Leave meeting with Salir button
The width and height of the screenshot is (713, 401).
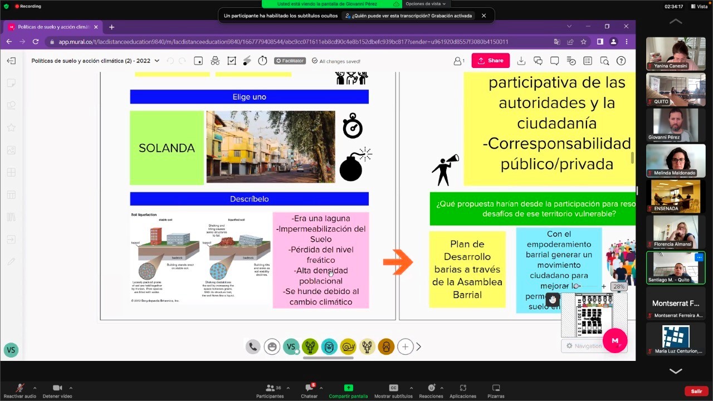click(x=696, y=391)
